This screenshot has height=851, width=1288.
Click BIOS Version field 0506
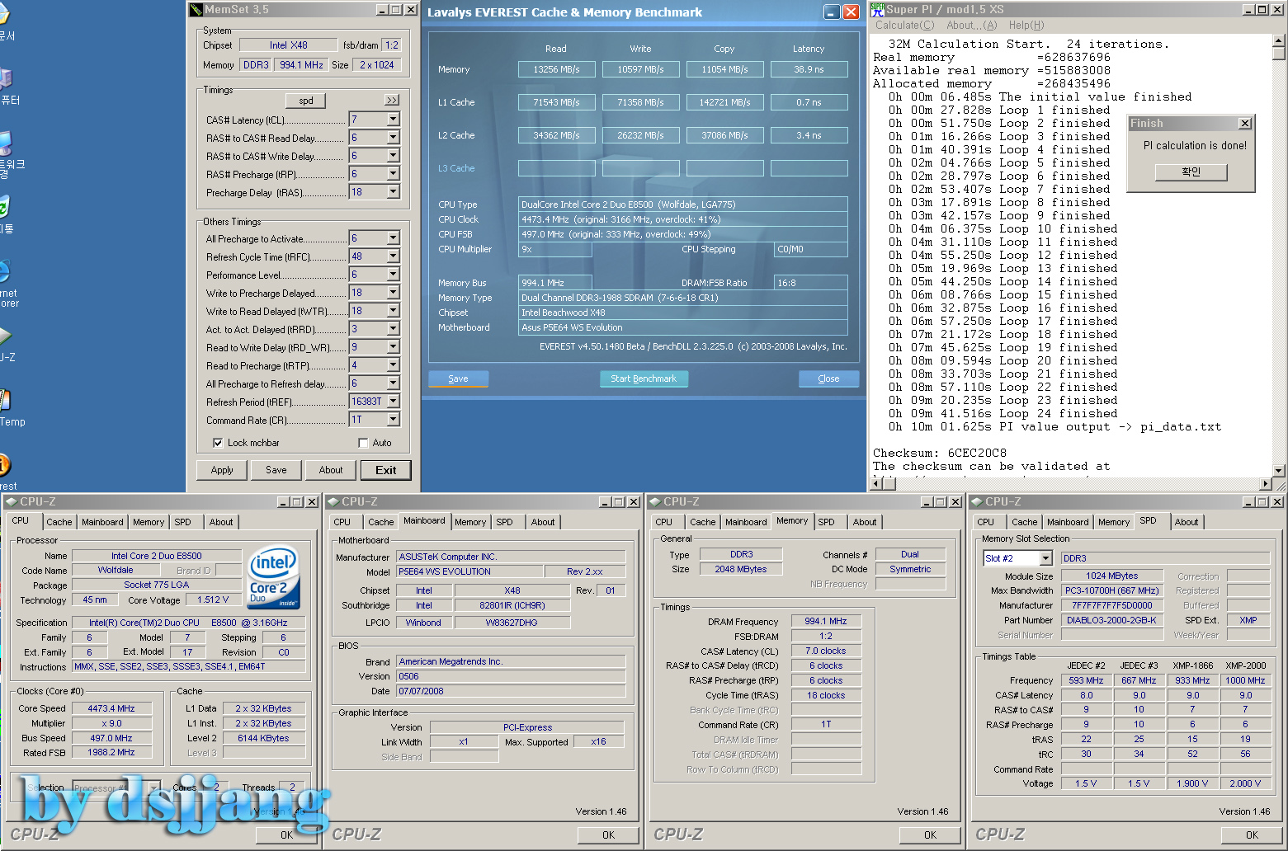[511, 676]
